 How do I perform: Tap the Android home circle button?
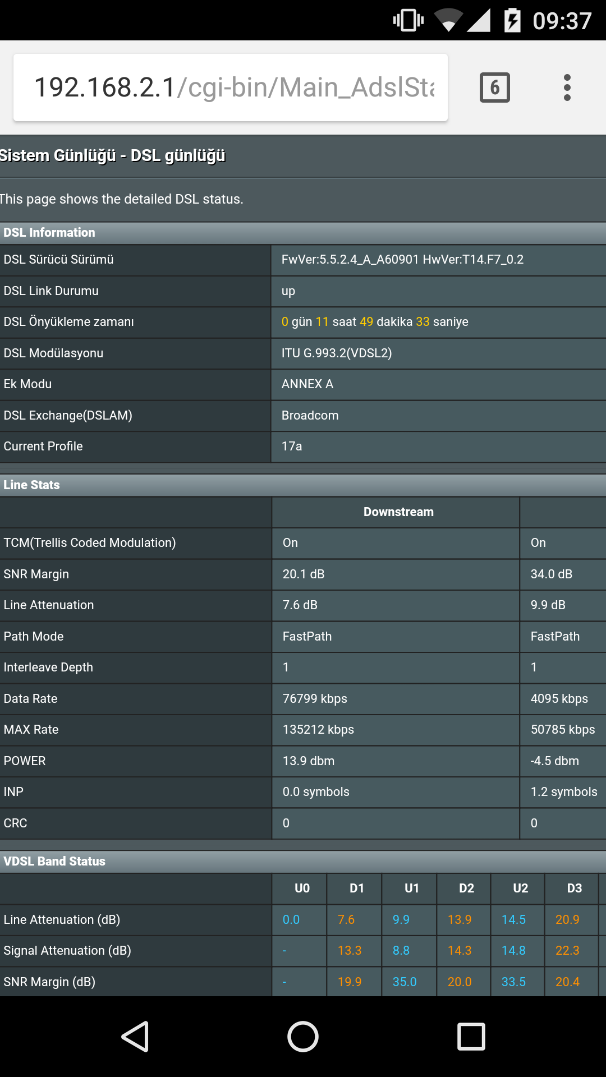303,1036
